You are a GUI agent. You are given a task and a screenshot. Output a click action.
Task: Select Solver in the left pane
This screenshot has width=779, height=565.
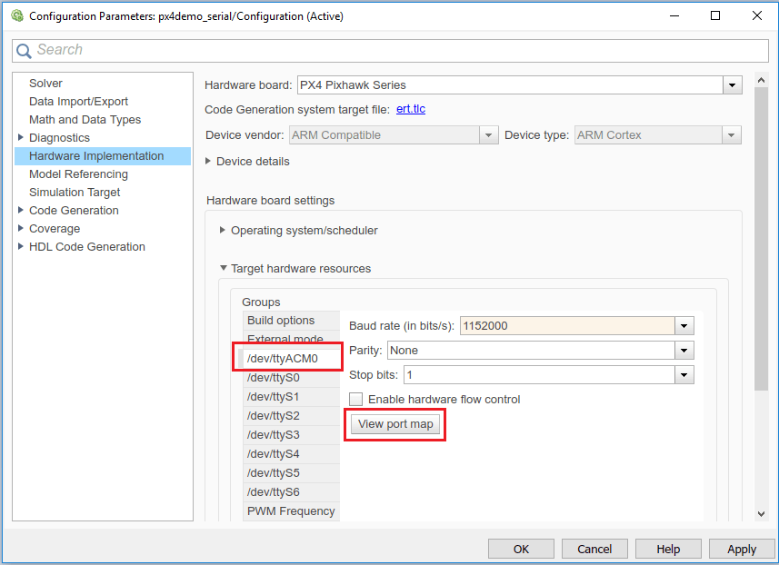pos(45,84)
